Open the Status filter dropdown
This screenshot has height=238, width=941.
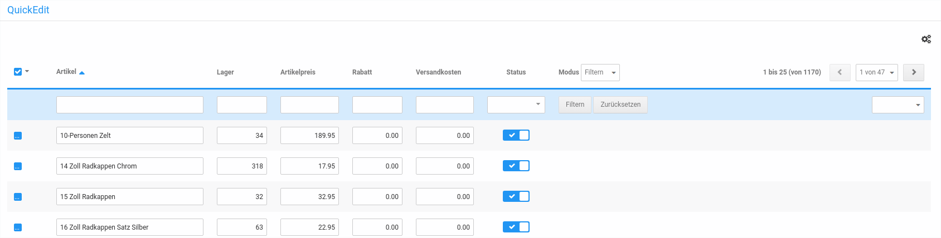pyautogui.click(x=516, y=105)
